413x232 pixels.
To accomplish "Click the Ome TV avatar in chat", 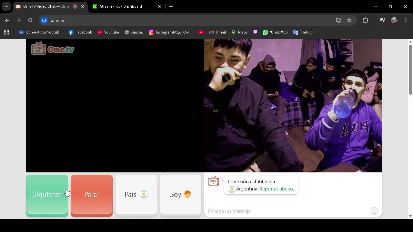I will [214, 181].
